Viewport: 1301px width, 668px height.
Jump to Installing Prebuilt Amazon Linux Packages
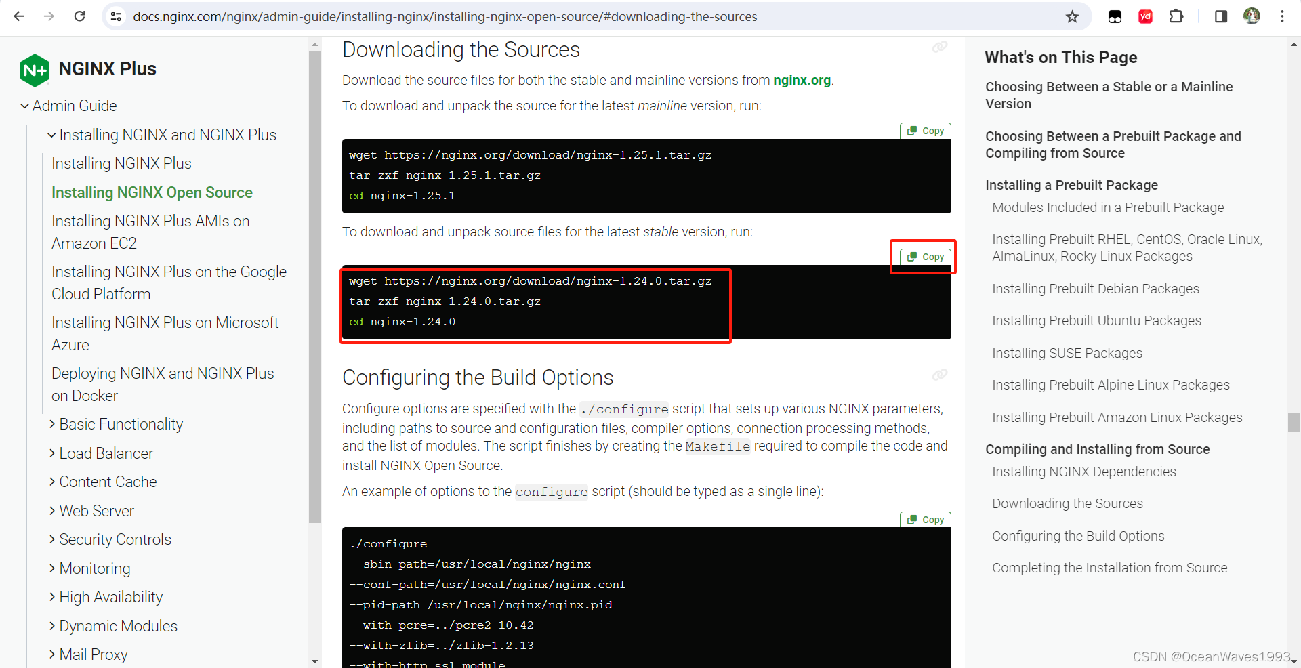1117,417
